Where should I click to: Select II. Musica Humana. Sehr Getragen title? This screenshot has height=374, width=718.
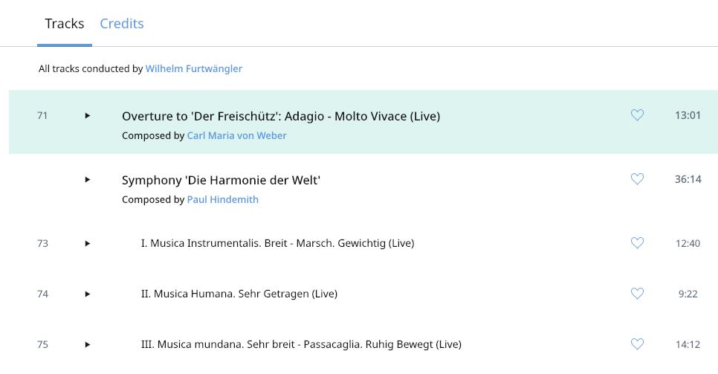(239, 294)
